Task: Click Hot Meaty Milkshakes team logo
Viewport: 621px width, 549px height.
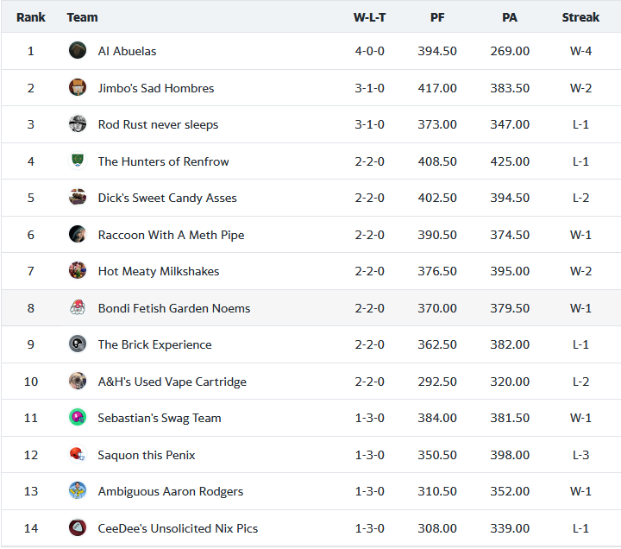Action: 78,271
